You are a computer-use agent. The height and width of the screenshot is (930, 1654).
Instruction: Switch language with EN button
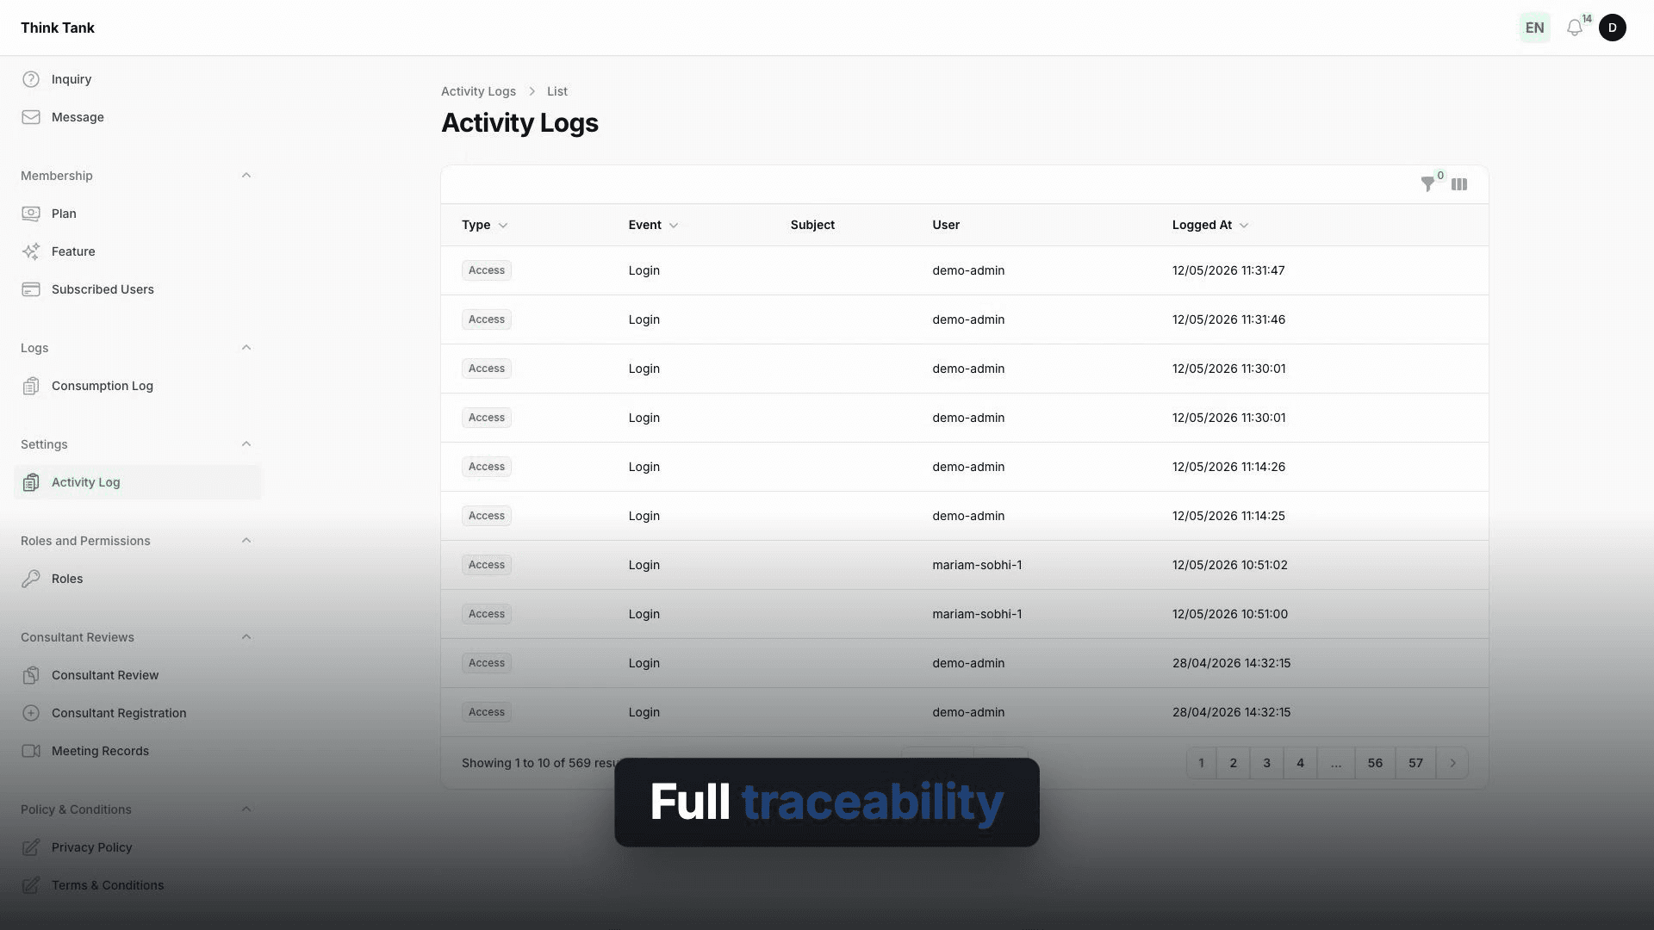[1535, 28]
